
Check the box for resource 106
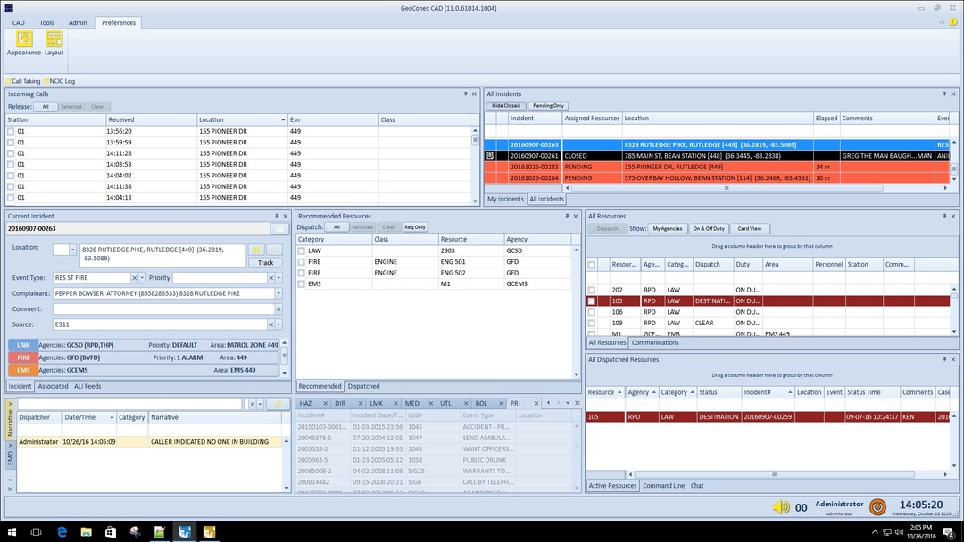(x=592, y=312)
